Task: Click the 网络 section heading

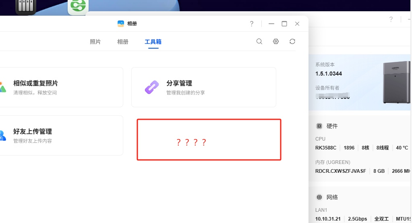Action: click(x=332, y=197)
